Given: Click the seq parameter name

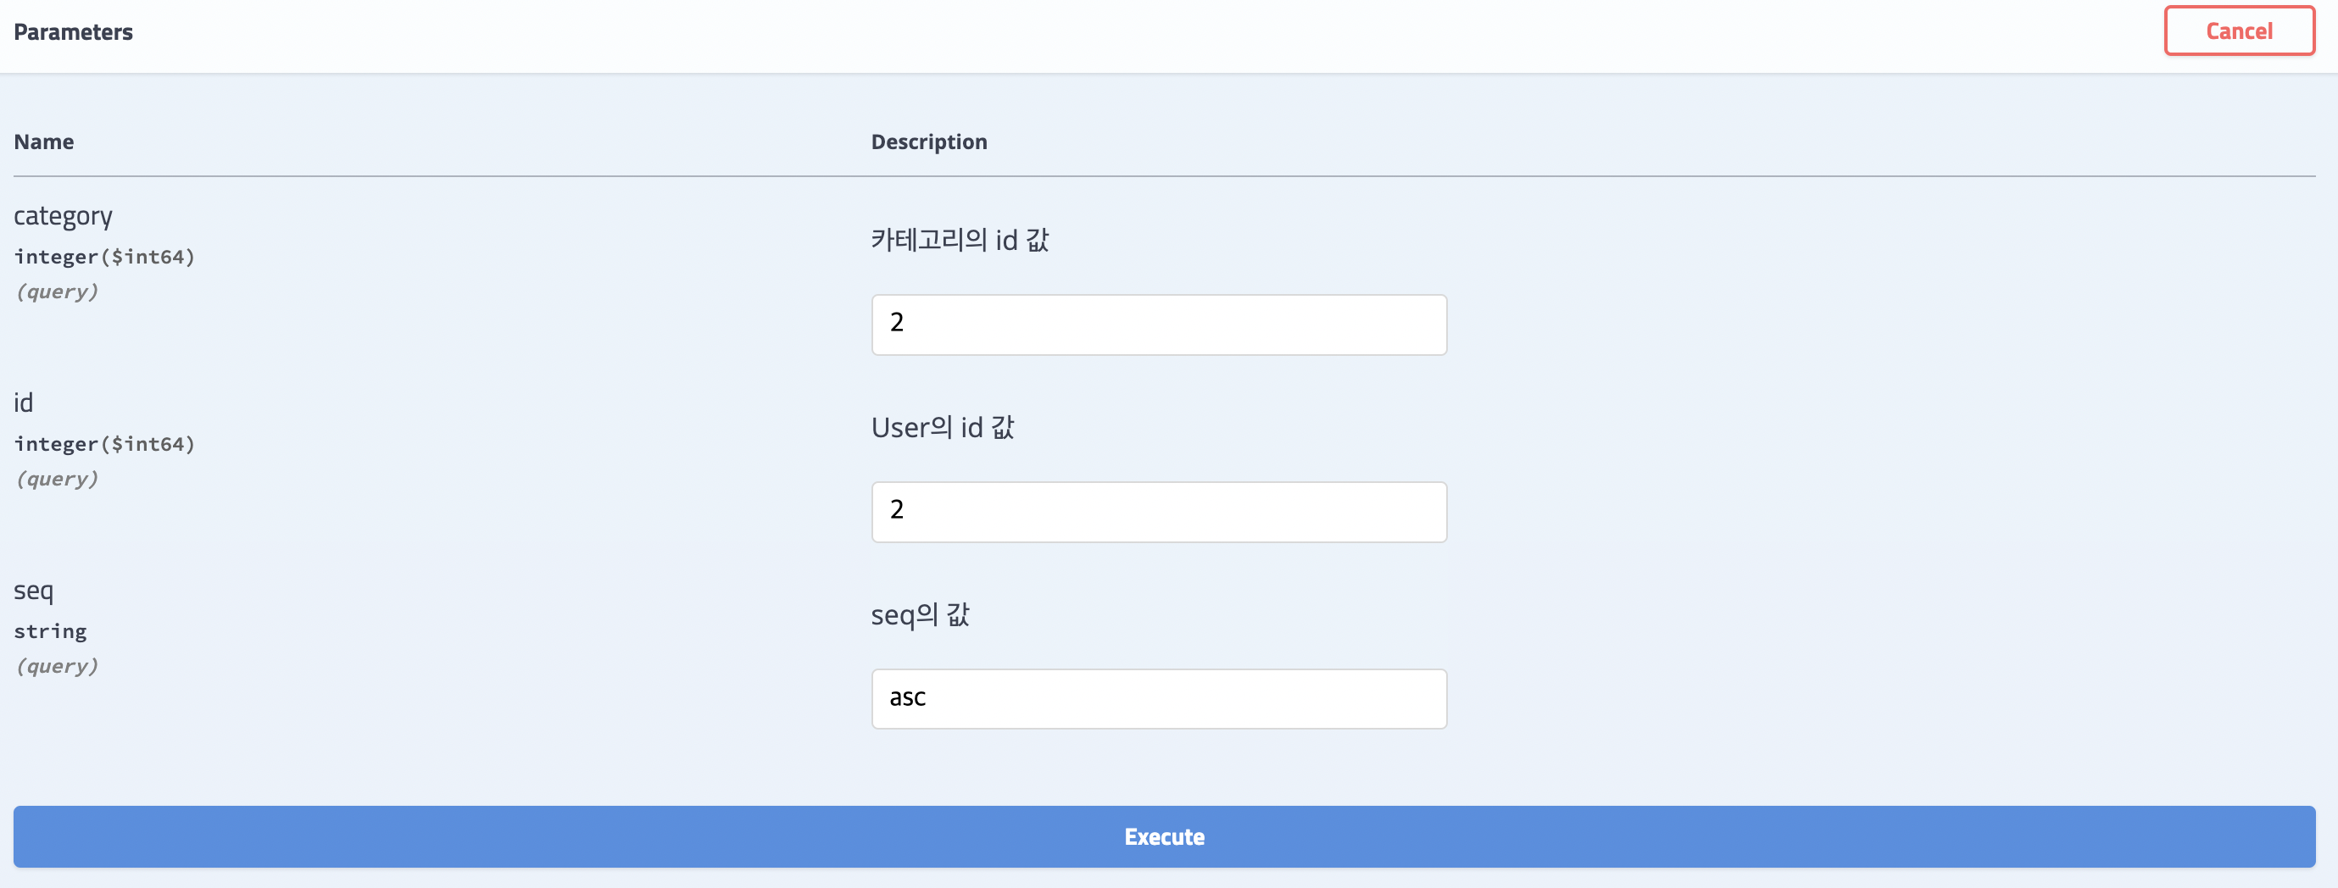Looking at the screenshot, I should (x=34, y=591).
